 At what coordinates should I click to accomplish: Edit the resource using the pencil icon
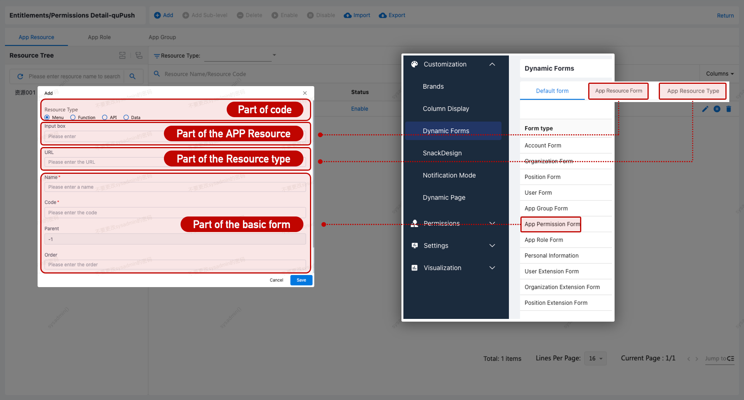point(705,109)
